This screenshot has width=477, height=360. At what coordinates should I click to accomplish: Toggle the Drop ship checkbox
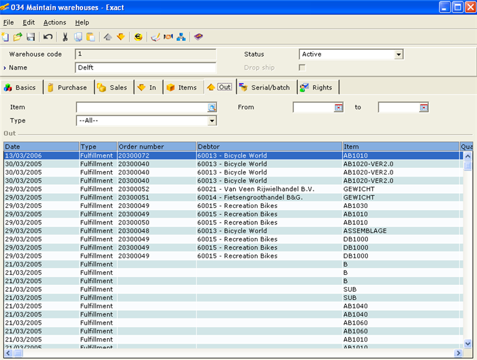(302, 67)
